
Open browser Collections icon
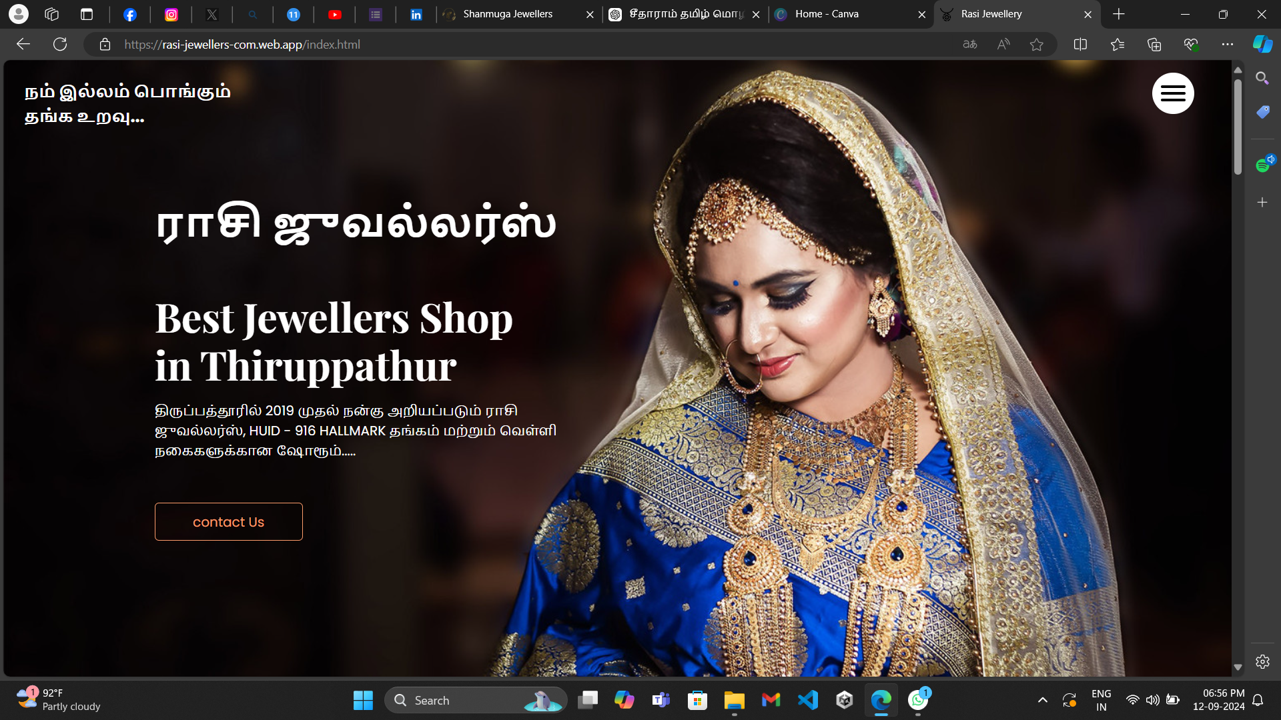pos(1154,44)
